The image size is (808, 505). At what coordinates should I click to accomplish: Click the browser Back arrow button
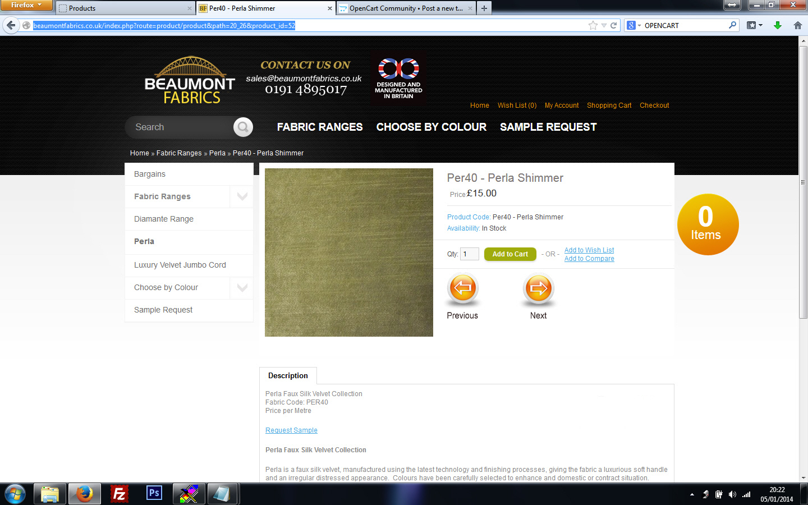coord(11,25)
